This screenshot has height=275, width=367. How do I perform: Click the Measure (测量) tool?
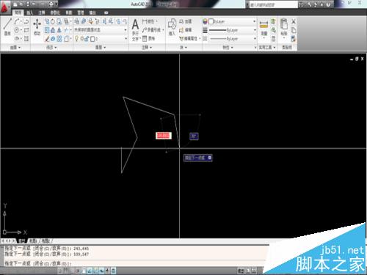point(264,28)
